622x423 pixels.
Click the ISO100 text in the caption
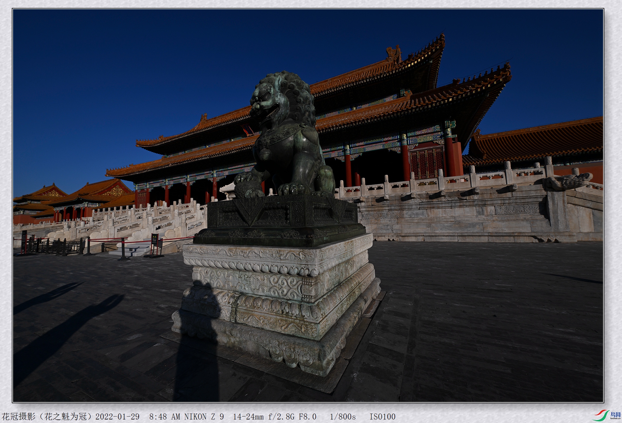[x=382, y=417]
